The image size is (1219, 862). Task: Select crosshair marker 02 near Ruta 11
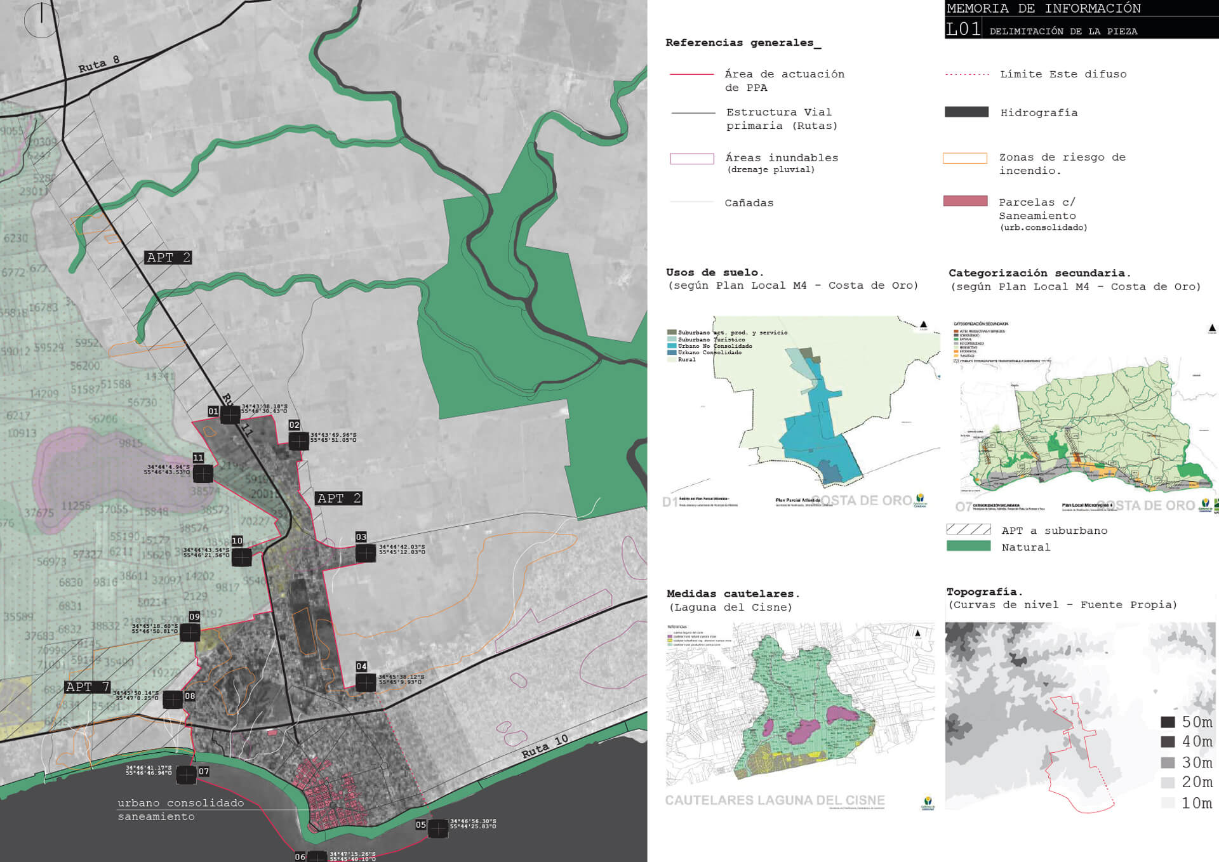click(298, 441)
